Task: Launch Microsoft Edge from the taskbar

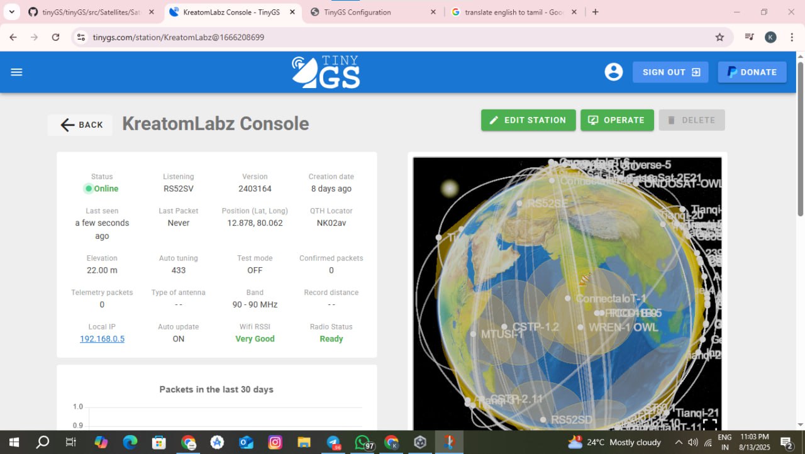Action: [130, 442]
